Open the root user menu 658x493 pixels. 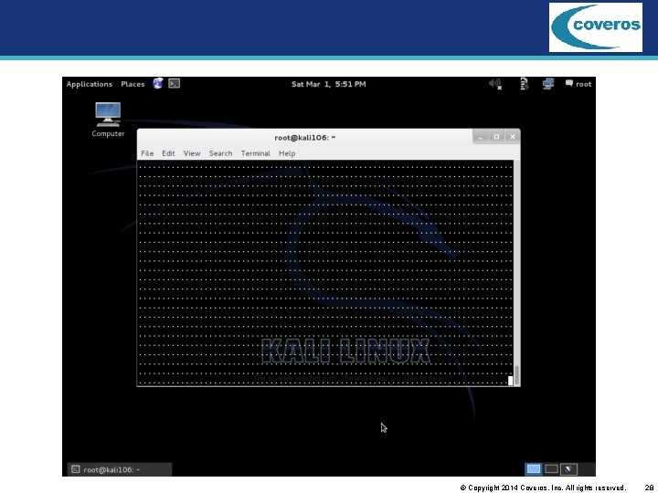(578, 84)
